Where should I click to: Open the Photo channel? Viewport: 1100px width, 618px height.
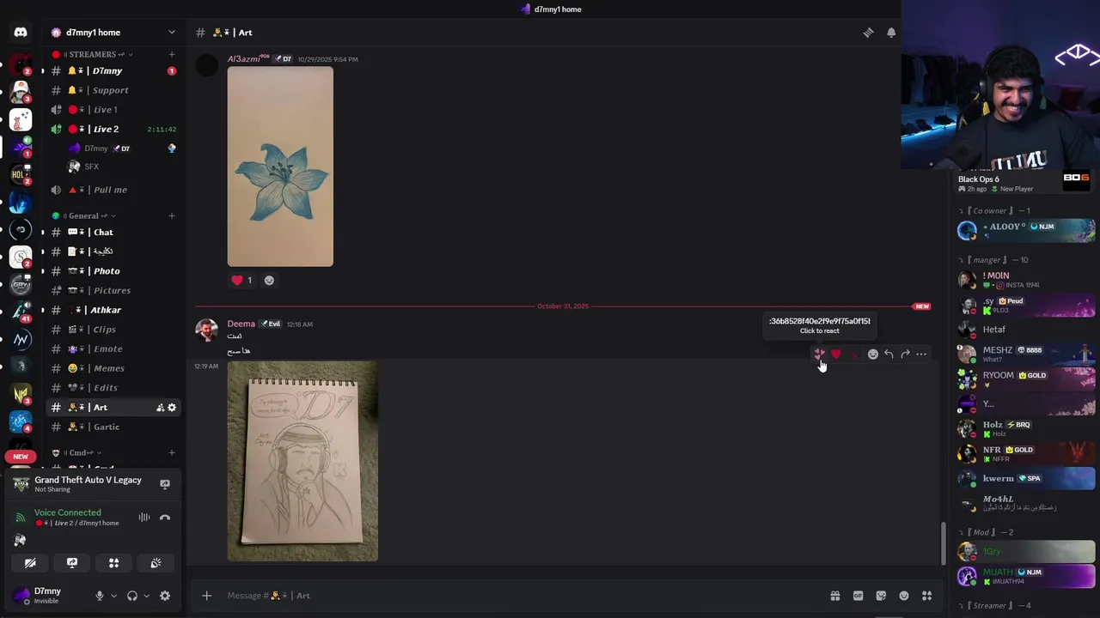(113, 271)
